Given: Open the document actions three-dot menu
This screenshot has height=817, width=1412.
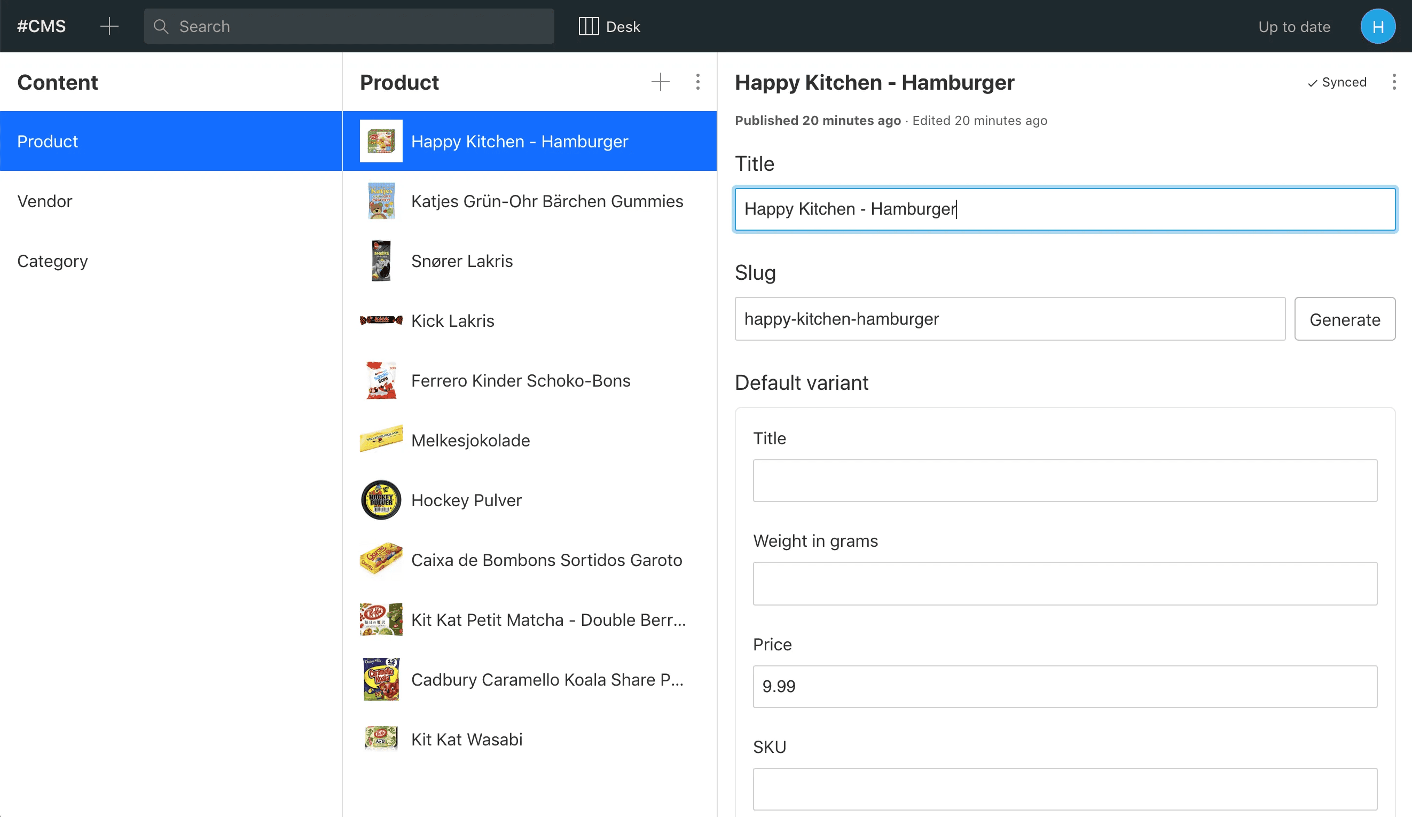Looking at the screenshot, I should 1394,82.
